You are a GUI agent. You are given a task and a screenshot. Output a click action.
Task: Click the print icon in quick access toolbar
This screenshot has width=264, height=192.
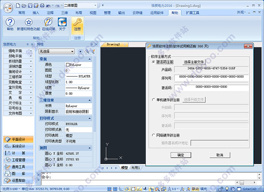(42, 6)
